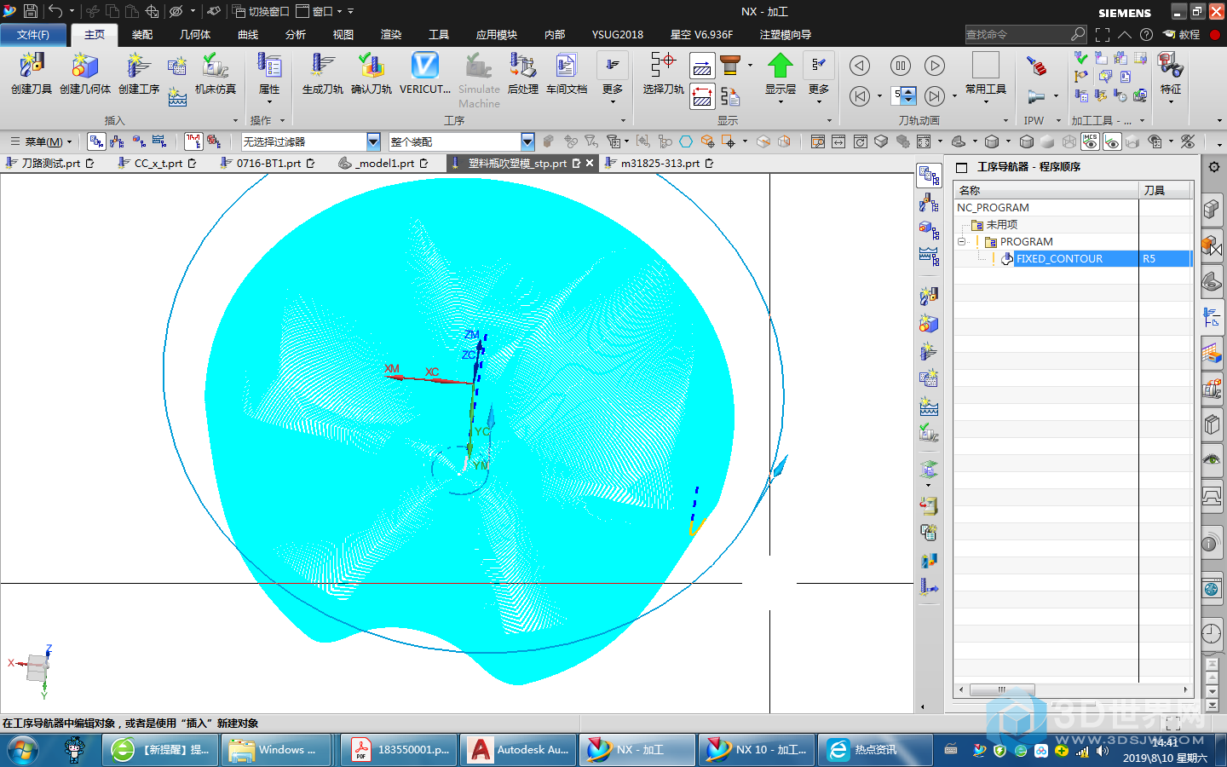Open the NX 10 - 加工 taskbar window
This screenshot has height=767, width=1227.
click(757, 750)
